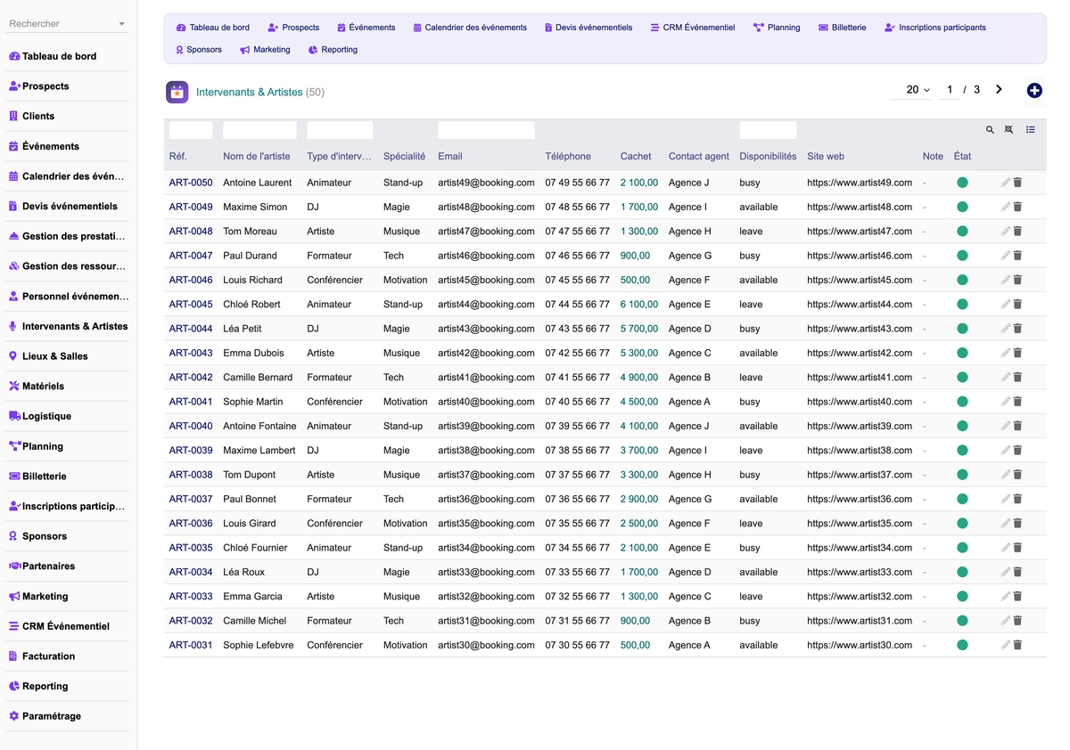The height and width of the screenshot is (750, 1070).
Task: Toggle the green État dot for ART-0037
Action: (962, 499)
